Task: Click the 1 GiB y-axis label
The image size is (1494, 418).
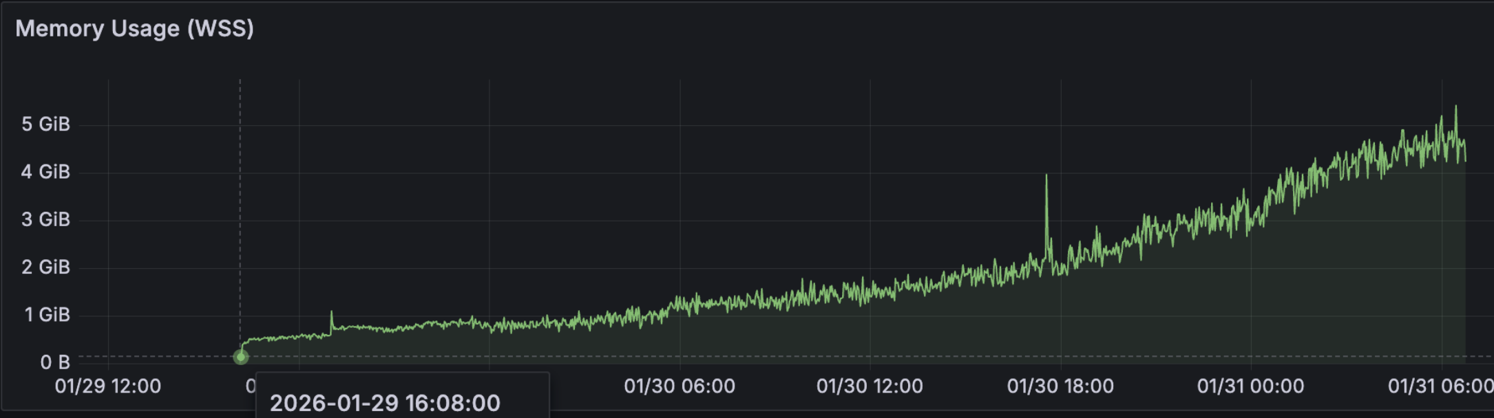Action: click(x=47, y=315)
